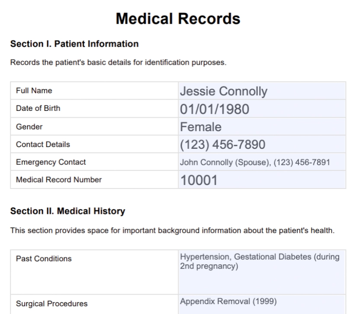Click the 'Contact Details' label cell

coord(94,144)
